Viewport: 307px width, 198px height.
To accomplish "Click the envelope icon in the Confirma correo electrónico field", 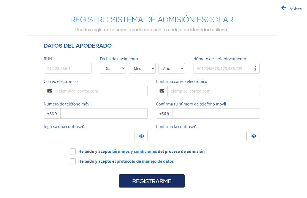I will coord(162,91).
